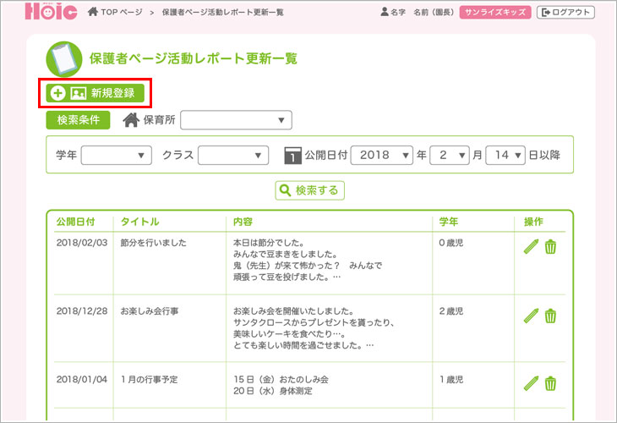
Task: Change the year dropdown showing 2018
Action: (381, 156)
